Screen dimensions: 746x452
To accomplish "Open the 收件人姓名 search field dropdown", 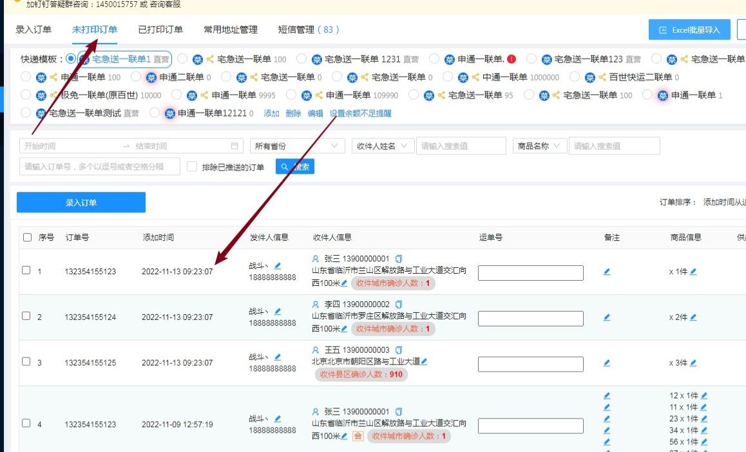I will click(383, 145).
